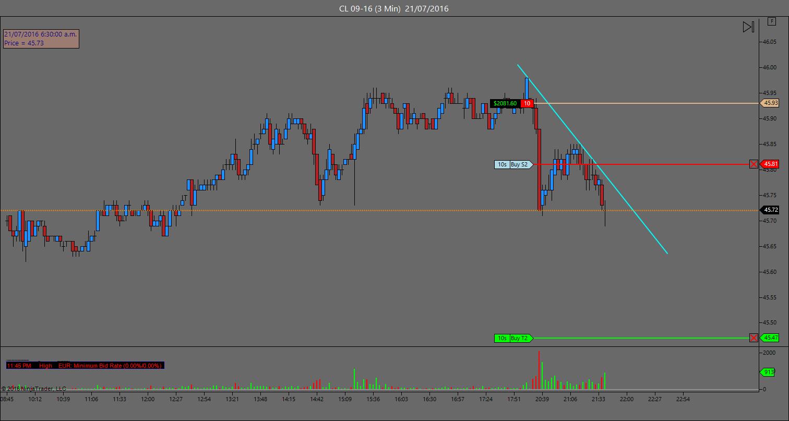Click the 46.05 price axis label
This screenshot has height=421, width=789.
(770, 42)
